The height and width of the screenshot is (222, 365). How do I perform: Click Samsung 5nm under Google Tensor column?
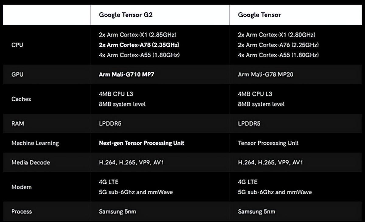256,212
